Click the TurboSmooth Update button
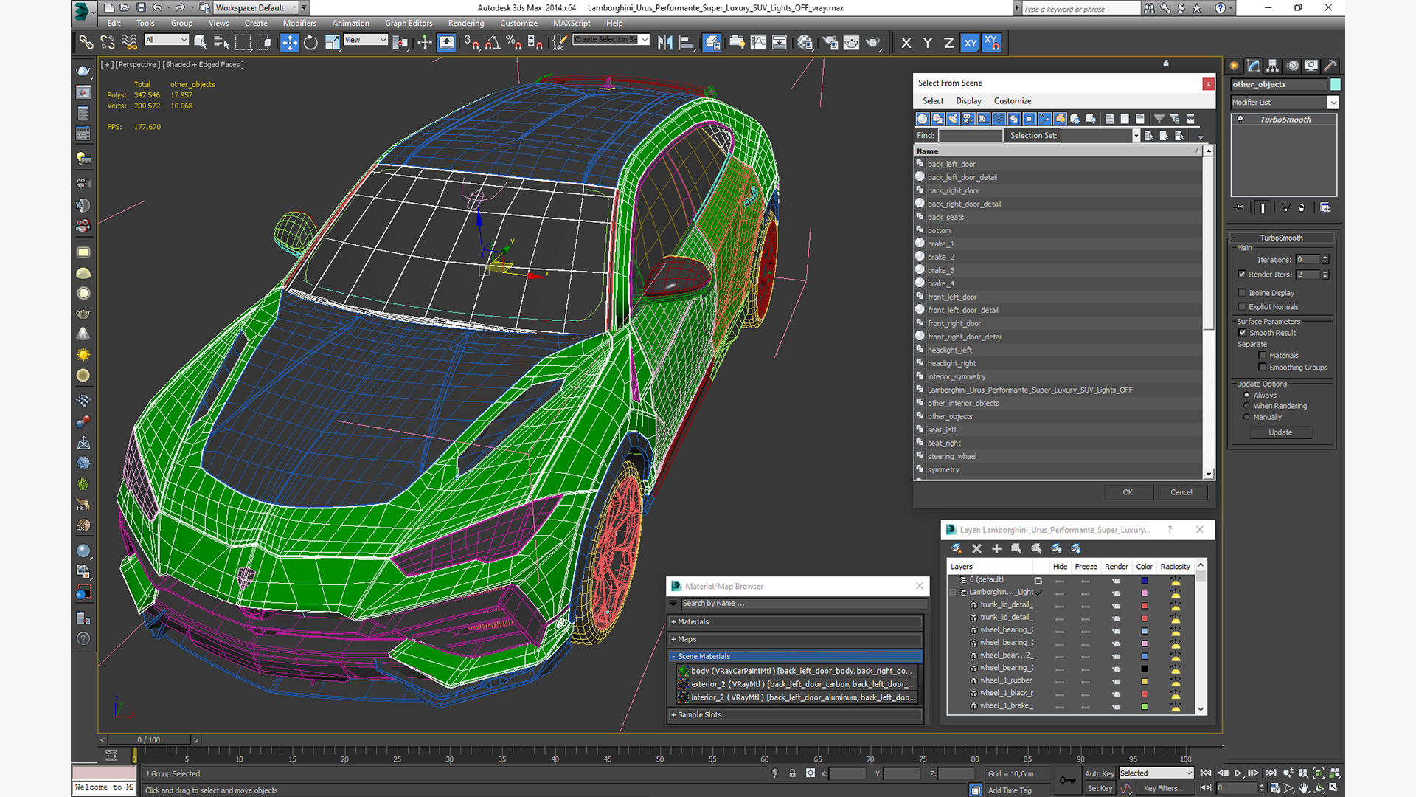The height and width of the screenshot is (797, 1416). coord(1280,432)
